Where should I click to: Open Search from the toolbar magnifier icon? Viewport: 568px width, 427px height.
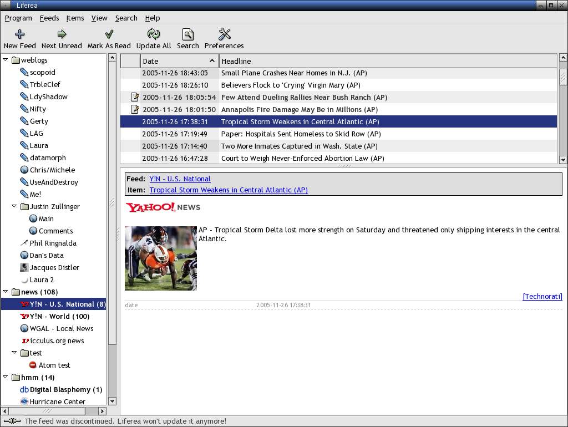[187, 34]
